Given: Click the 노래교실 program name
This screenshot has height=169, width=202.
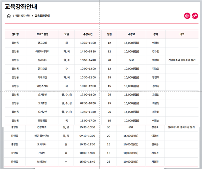Looking at the screenshot, I should [x=42, y=162].
